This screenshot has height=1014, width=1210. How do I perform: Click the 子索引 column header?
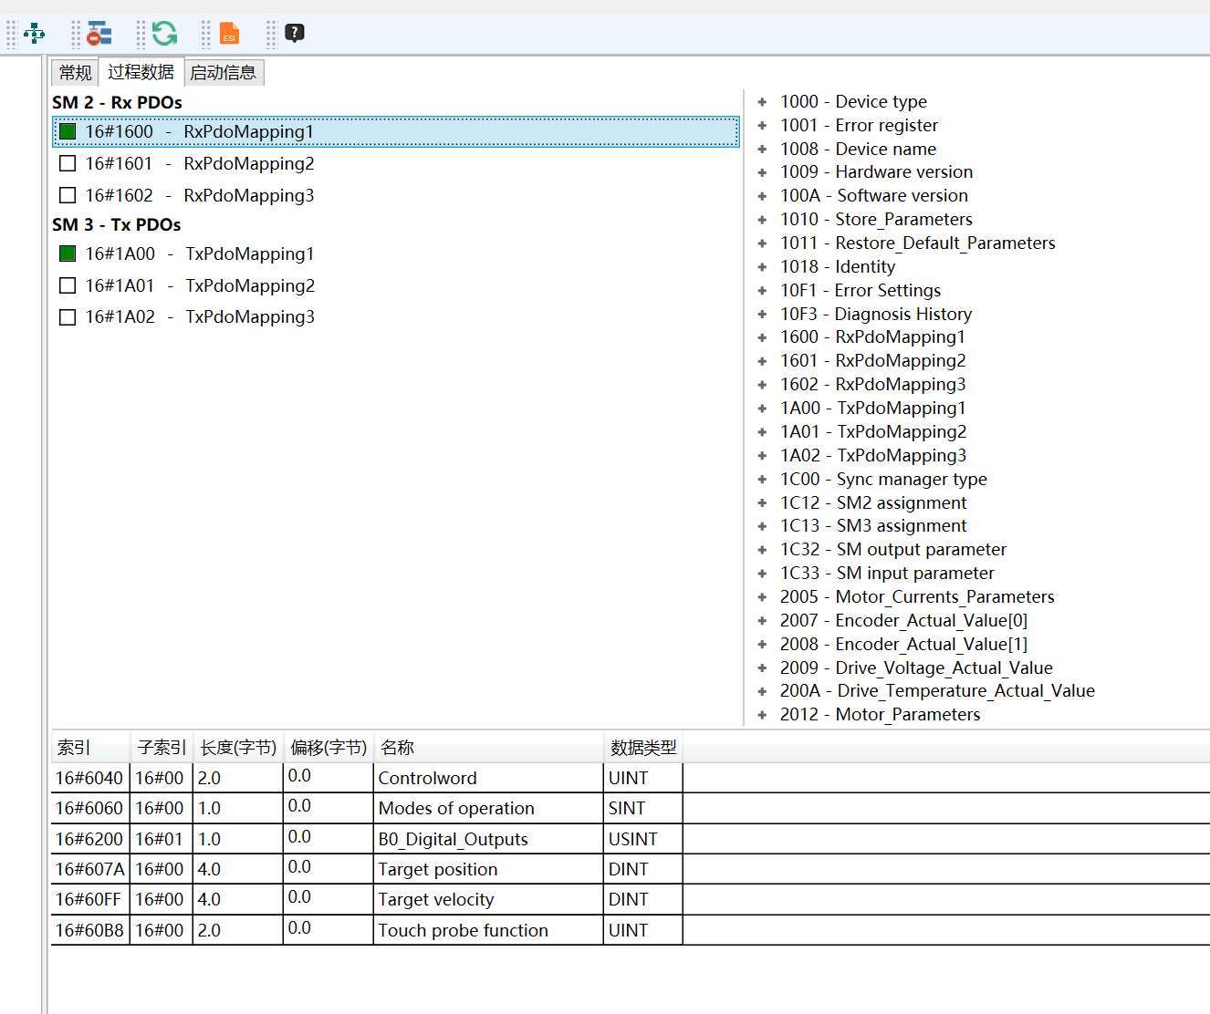(x=162, y=748)
